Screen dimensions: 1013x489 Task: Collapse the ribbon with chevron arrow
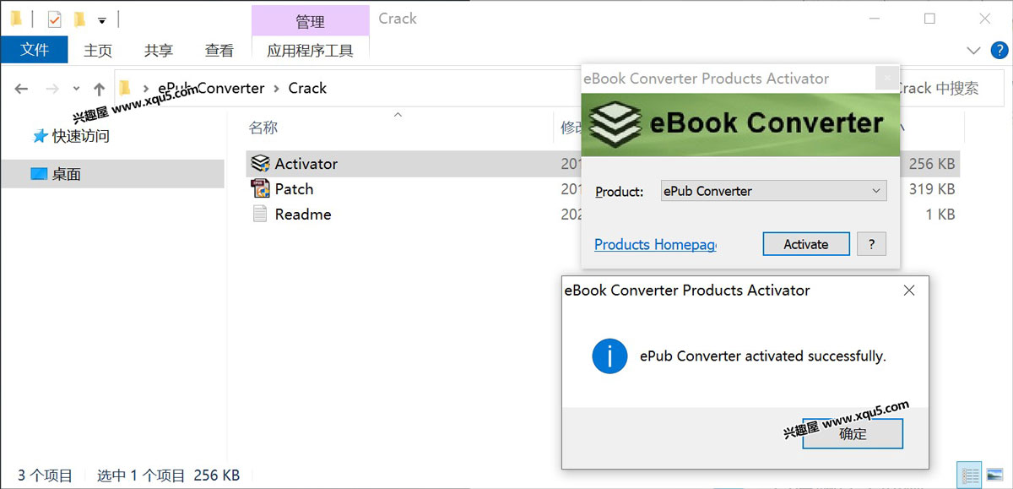(x=973, y=49)
